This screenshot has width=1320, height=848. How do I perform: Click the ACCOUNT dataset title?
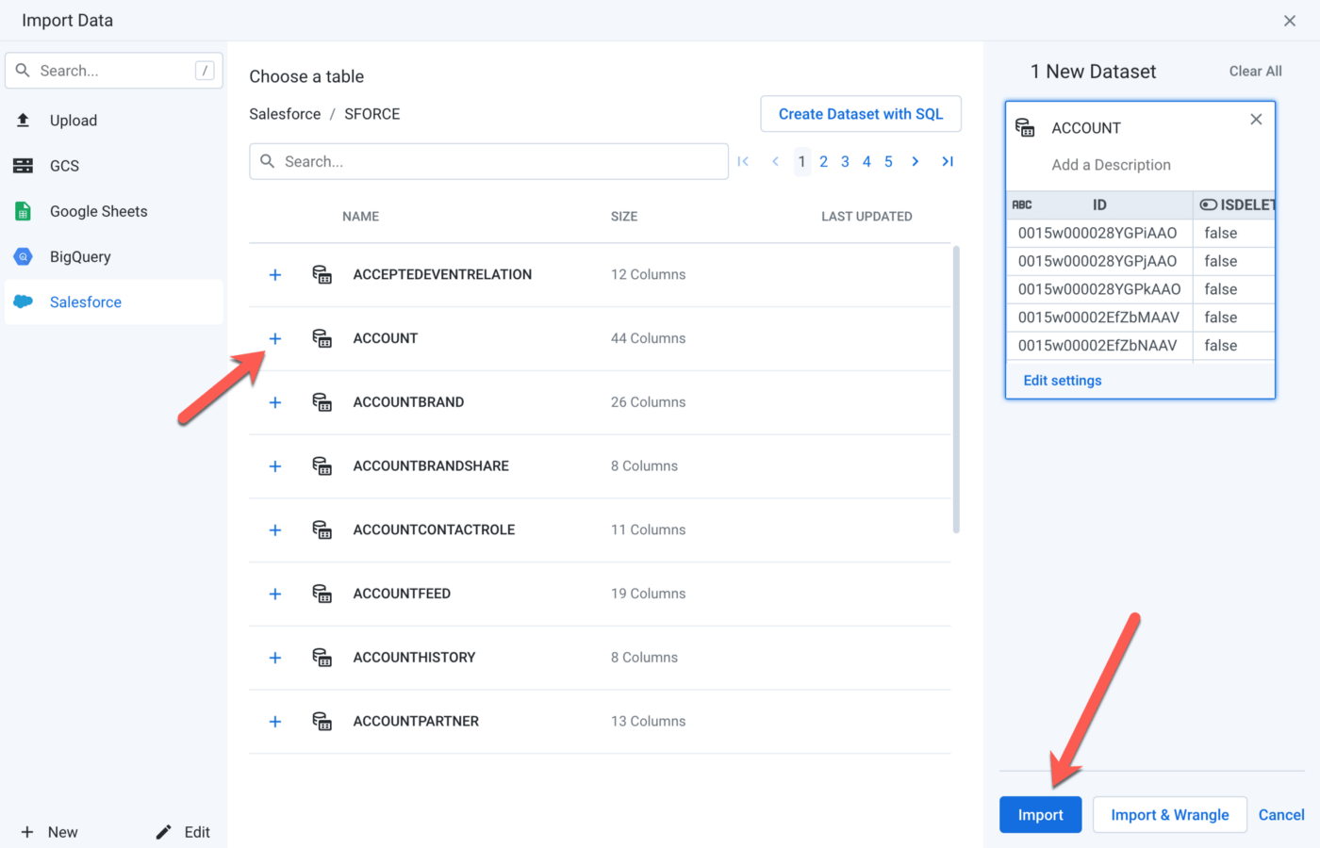pyautogui.click(x=1086, y=128)
